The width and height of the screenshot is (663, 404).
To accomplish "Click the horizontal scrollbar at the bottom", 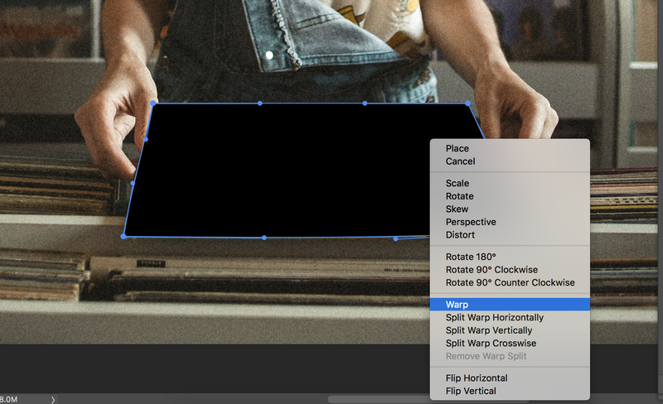I will pyautogui.click(x=379, y=400).
